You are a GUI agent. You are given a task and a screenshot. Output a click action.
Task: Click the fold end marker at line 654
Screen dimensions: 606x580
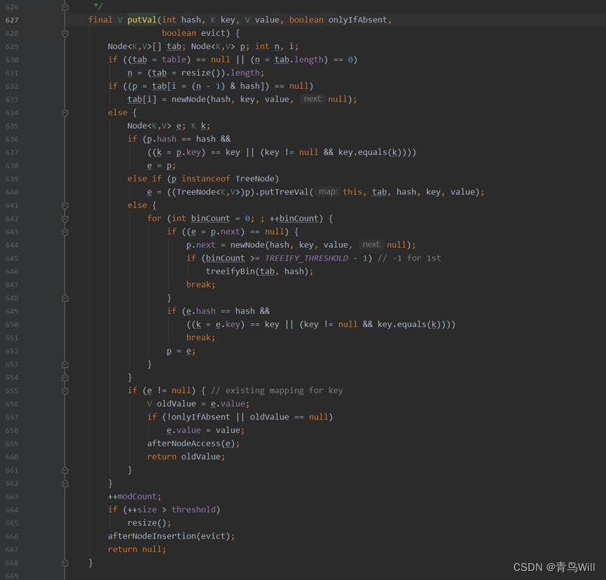[x=65, y=378]
